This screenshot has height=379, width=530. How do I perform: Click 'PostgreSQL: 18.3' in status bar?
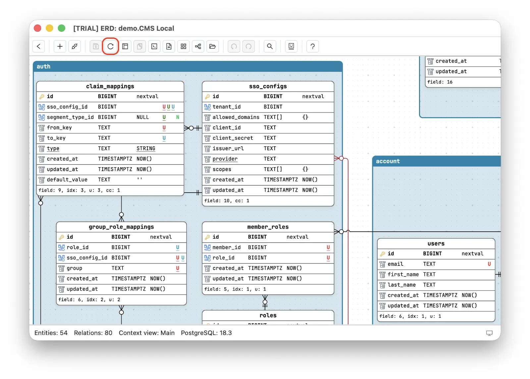pos(206,333)
